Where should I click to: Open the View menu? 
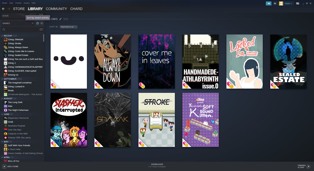tap(11, 3)
